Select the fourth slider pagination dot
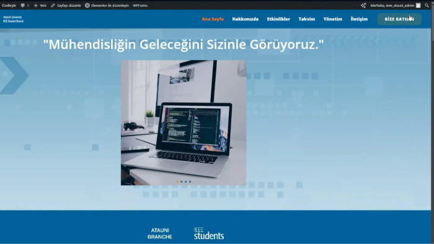Image resolution: width=434 pixels, height=244 pixels. point(190,182)
